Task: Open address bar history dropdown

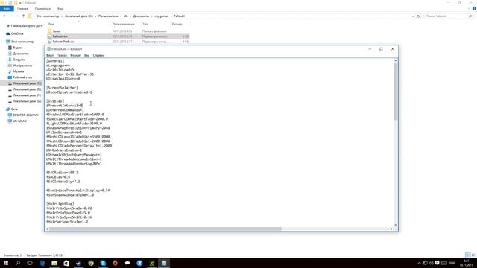Action: click(x=413, y=16)
